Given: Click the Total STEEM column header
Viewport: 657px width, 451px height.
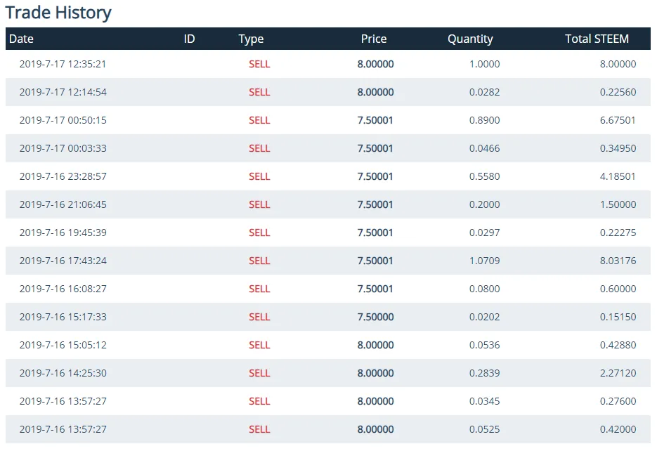Looking at the screenshot, I should coord(597,39).
